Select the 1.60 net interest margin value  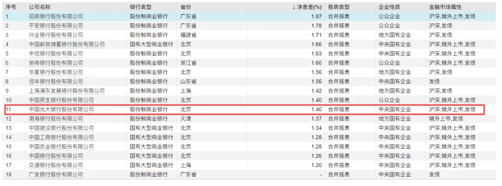(317, 63)
